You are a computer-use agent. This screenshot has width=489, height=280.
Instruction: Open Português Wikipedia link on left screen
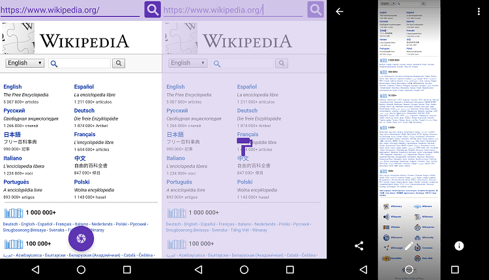(16, 182)
